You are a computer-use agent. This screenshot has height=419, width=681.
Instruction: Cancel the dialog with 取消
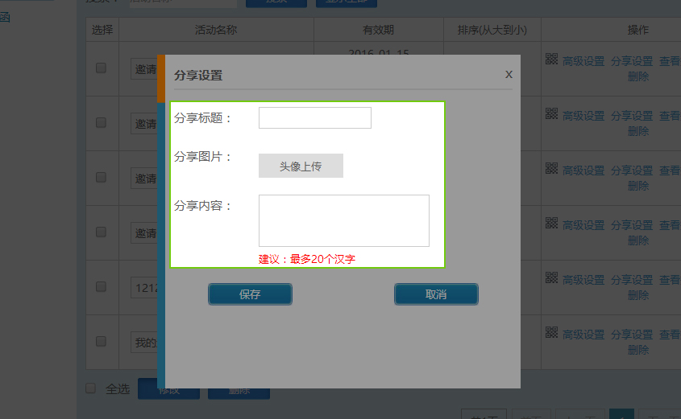[x=436, y=294]
